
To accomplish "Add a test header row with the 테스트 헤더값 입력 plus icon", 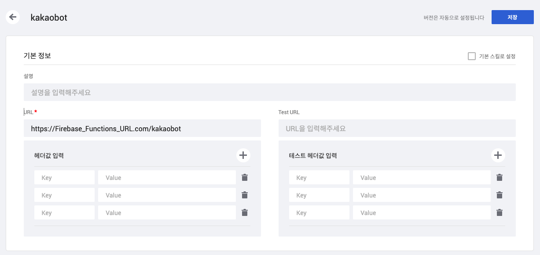I will click(x=498, y=155).
